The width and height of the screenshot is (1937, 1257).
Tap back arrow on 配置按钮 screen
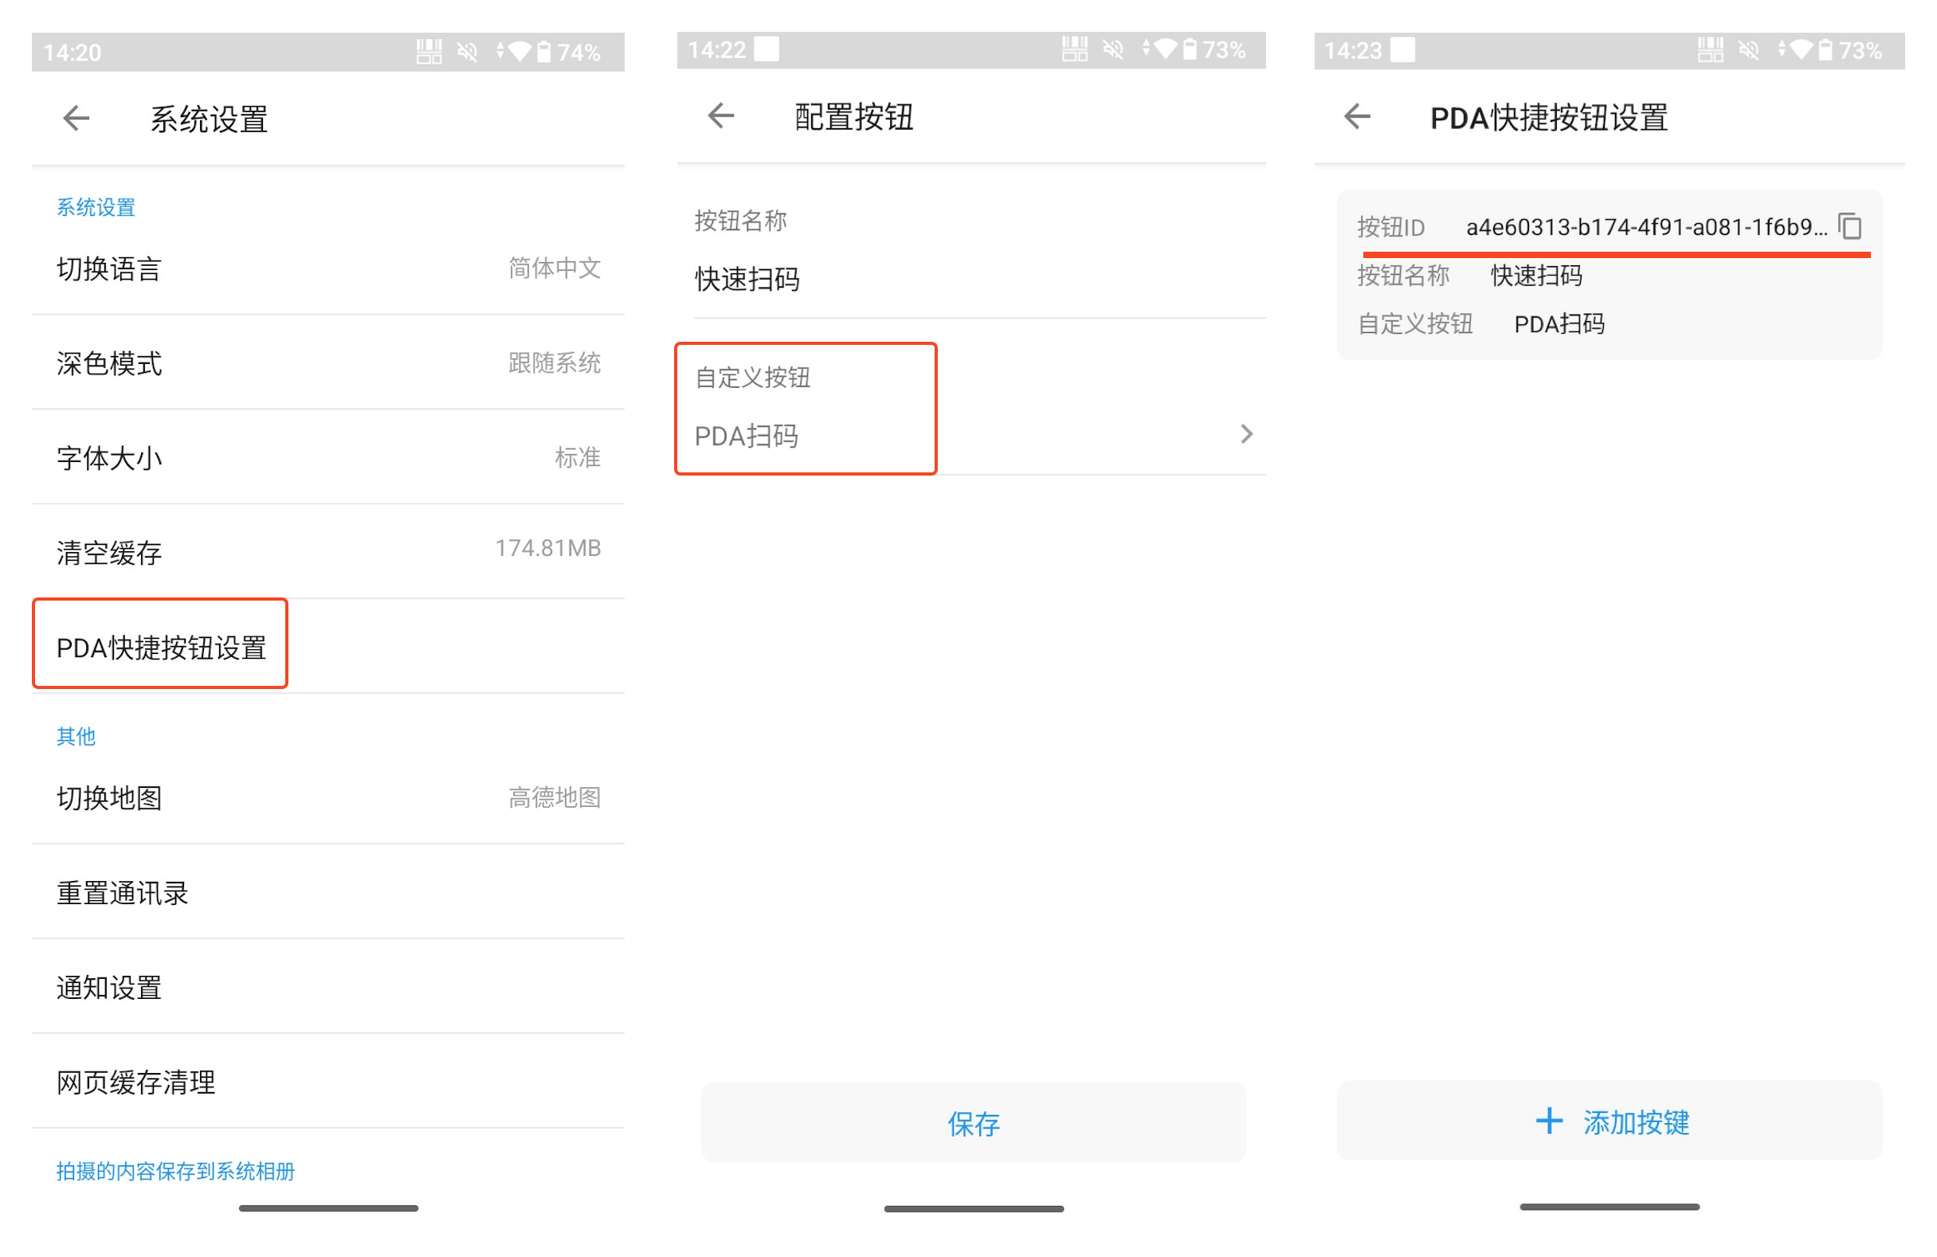(721, 116)
